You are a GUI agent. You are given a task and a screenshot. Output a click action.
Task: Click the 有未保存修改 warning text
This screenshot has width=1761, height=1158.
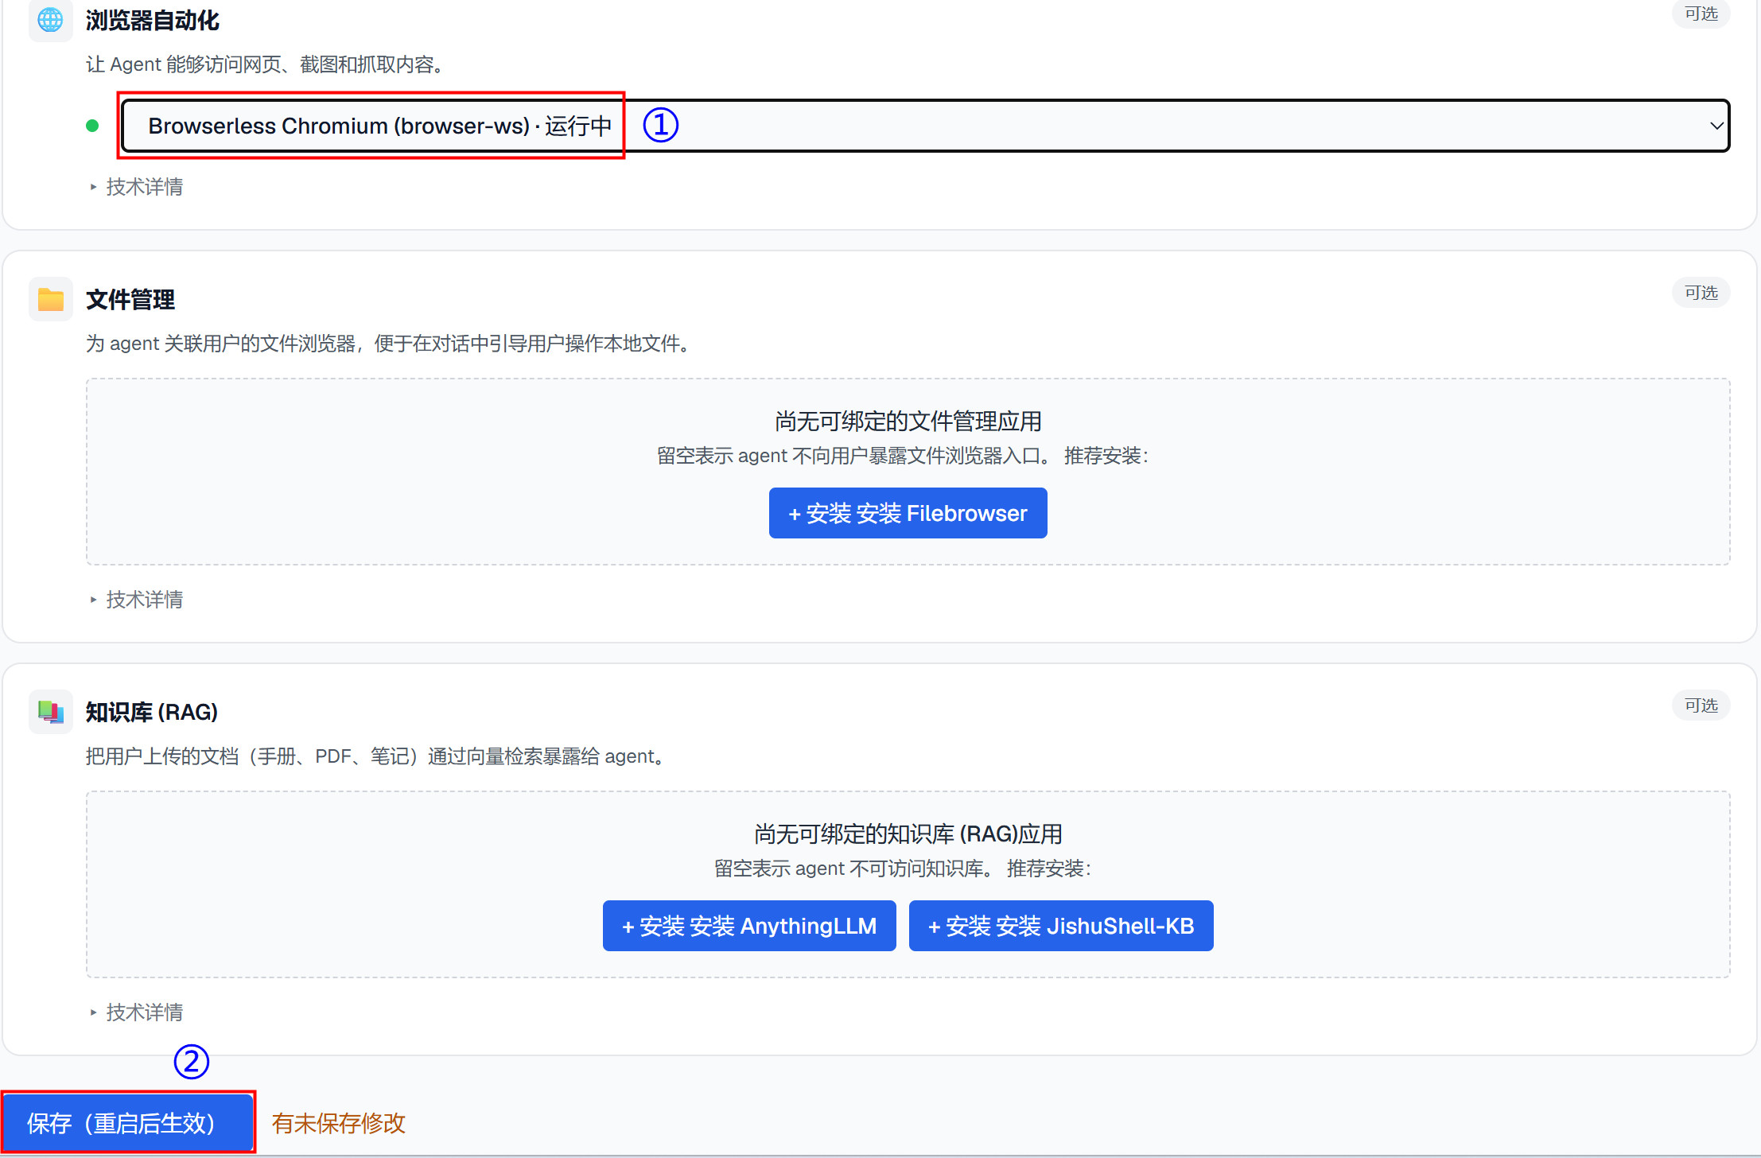339,1123
